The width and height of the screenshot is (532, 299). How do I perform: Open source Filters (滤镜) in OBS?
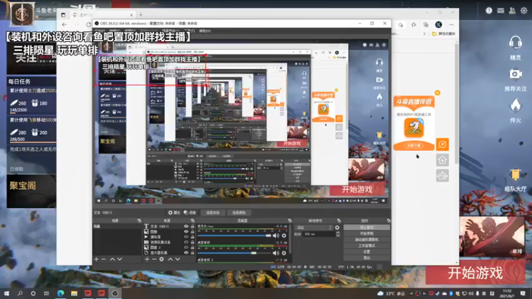[x=190, y=213]
